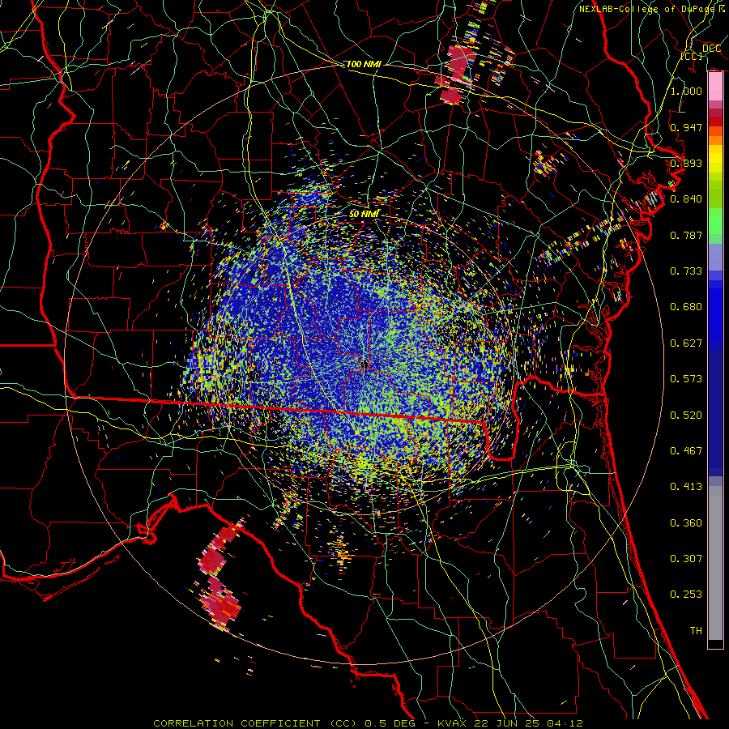729x729 pixels.
Task: Click the 0.787 legend value
Action: pyautogui.click(x=686, y=235)
